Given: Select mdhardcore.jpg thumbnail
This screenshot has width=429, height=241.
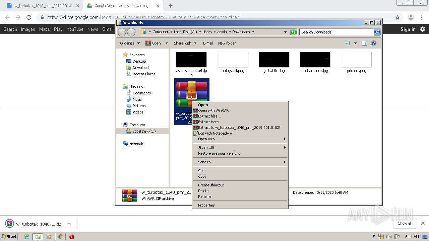Looking at the screenshot, I should pyautogui.click(x=315, y=60).
